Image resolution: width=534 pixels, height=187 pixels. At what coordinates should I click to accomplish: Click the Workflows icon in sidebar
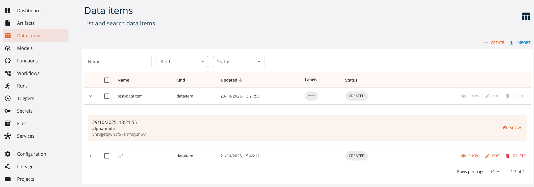pyautogui.click(x=8, y=73)
